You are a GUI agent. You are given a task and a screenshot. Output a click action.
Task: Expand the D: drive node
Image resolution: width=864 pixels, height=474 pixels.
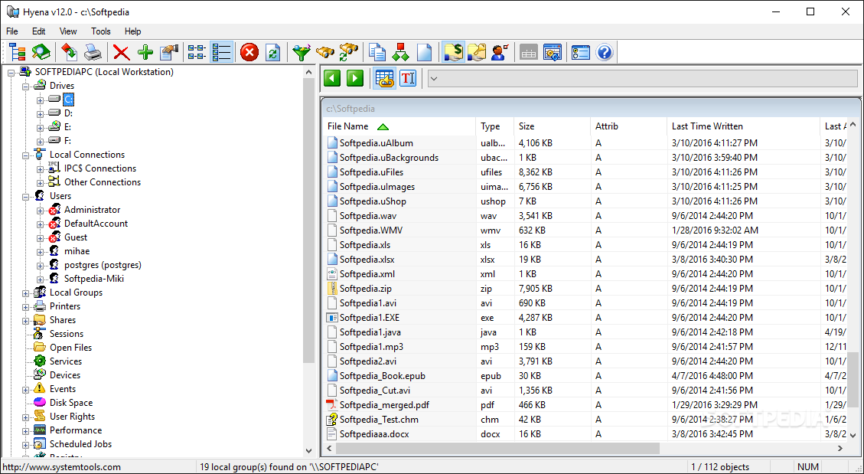click(x=41, y=113)
